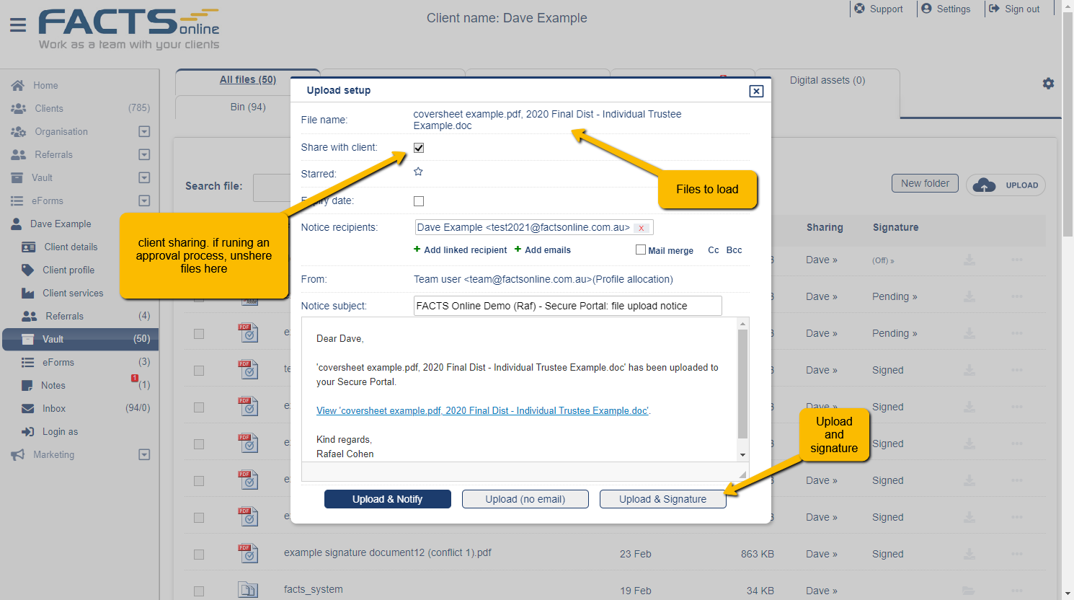The height and width of the screenshot is (600, 1074).
Task: Open more options for example signature document12 row
Action: (x=1016, y=554)
